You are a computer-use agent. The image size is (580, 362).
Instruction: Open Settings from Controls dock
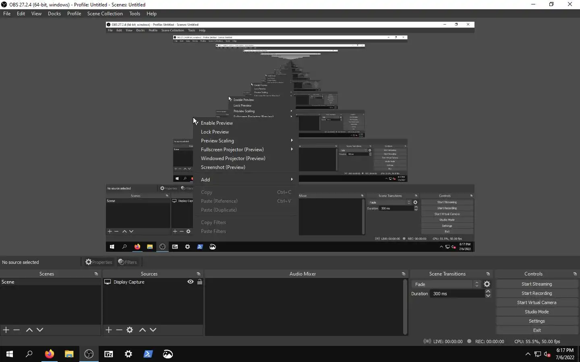(537, 321)
